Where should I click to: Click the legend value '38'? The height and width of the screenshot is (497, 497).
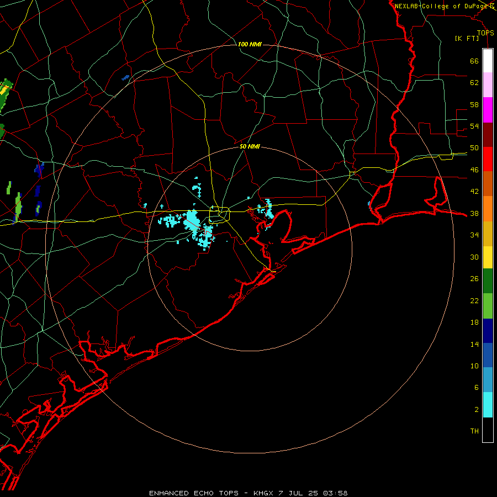coord(474,214)
